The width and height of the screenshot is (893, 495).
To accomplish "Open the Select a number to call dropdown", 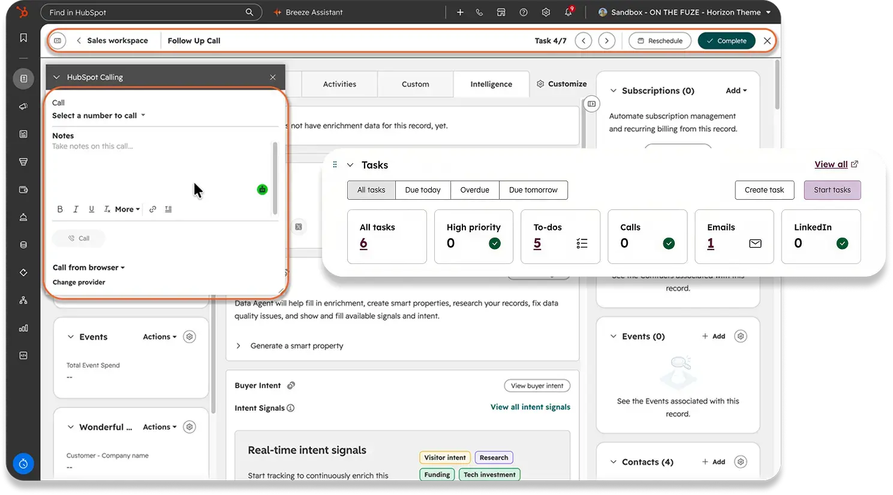I will click(x=99, y=116).
